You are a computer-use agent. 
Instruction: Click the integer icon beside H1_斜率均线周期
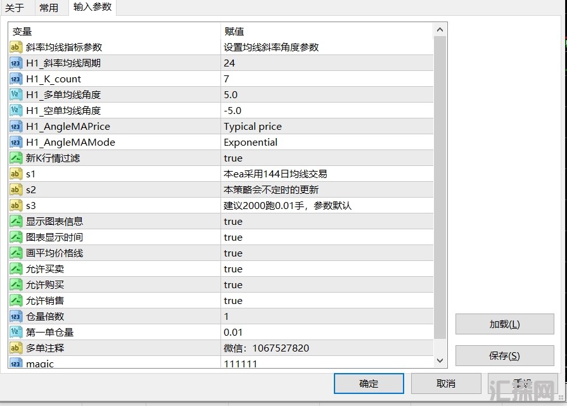[16, 63]
